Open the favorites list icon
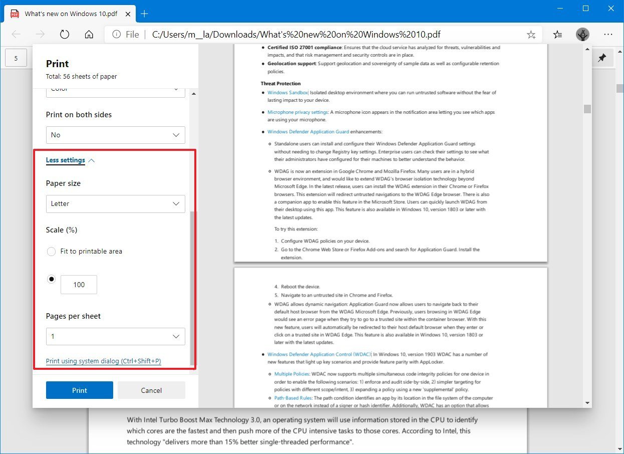 pyautogui.click(x=557, y=35)
